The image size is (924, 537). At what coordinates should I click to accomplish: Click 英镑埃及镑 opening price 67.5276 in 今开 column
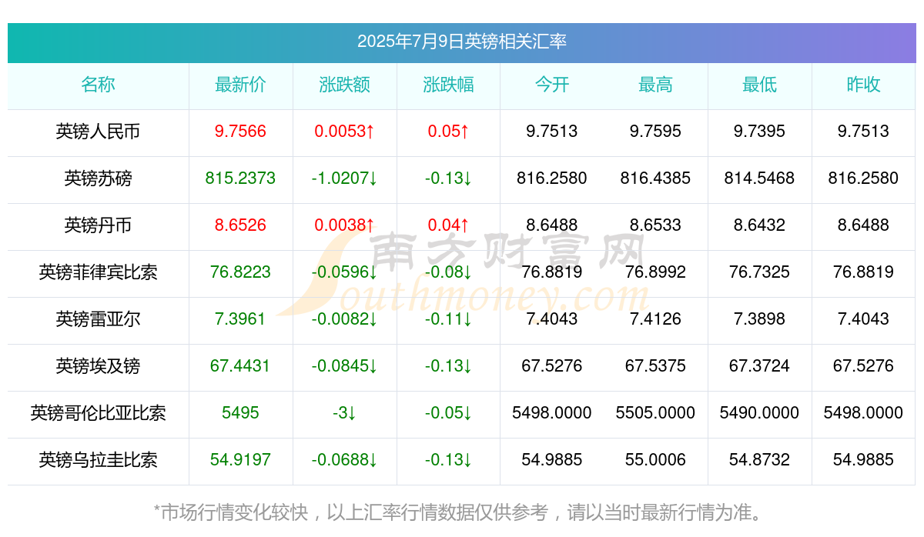coord(552,366)
